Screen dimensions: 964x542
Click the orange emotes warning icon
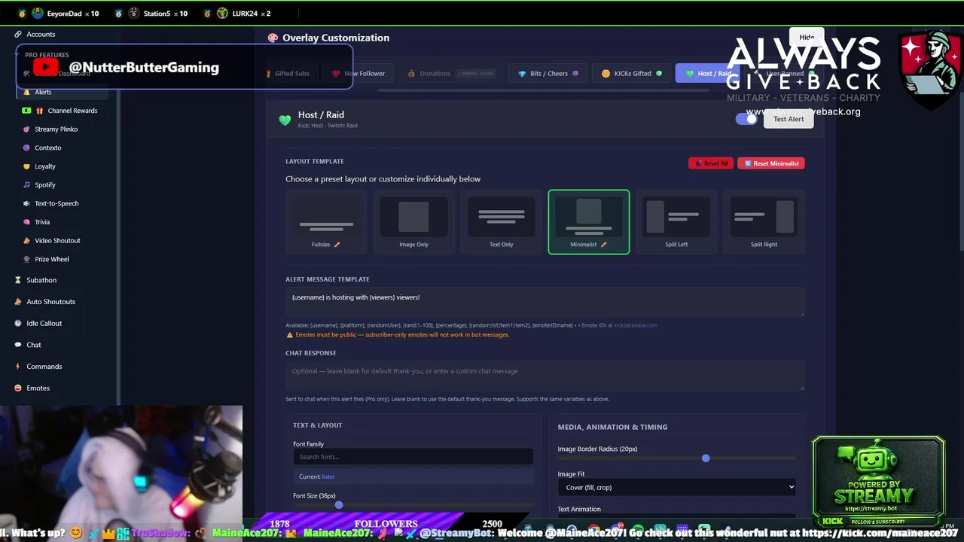[x=289, y=335]
